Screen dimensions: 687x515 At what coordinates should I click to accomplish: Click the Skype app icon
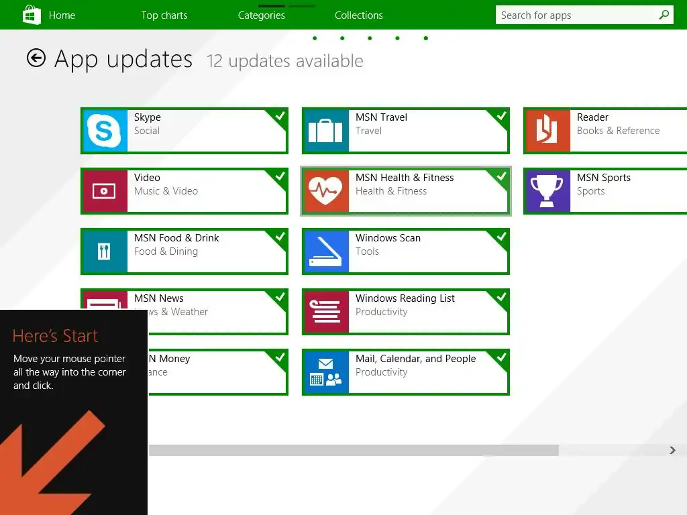click(x=104, y=131)
